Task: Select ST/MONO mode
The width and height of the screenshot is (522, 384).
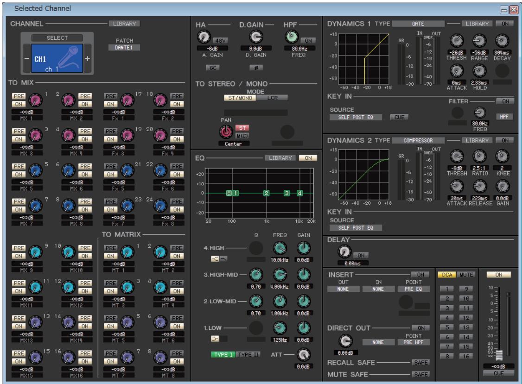Action: [x=240, y=98]
